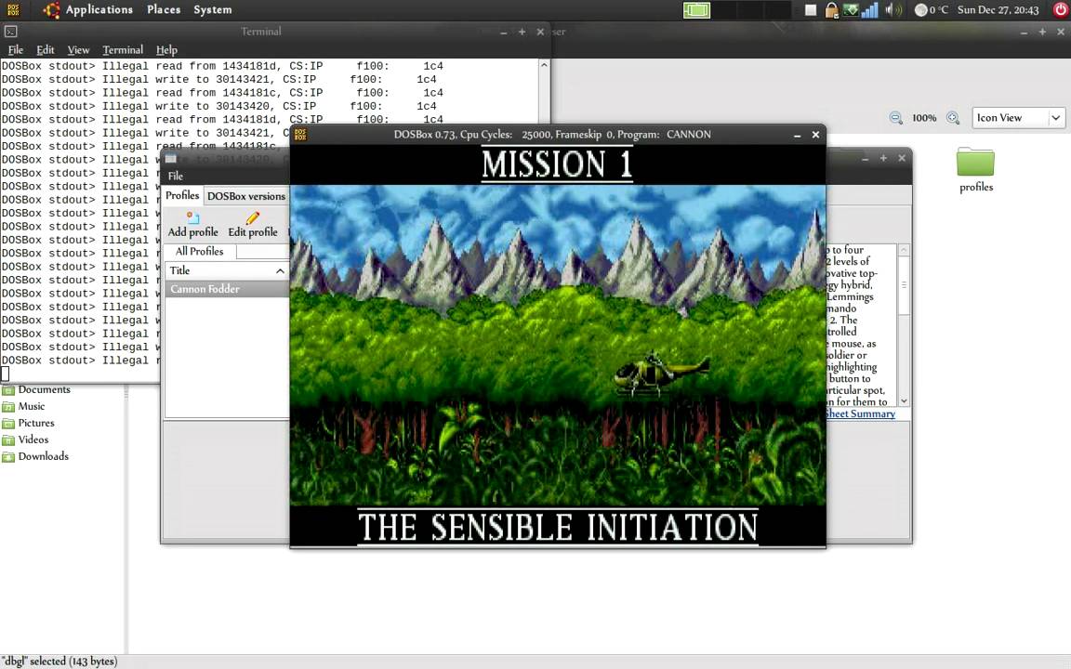1071x669 pixels.
Task: Click description panel scrollbar down arrow
Action: pyautogui.click(x=904, y=400)
